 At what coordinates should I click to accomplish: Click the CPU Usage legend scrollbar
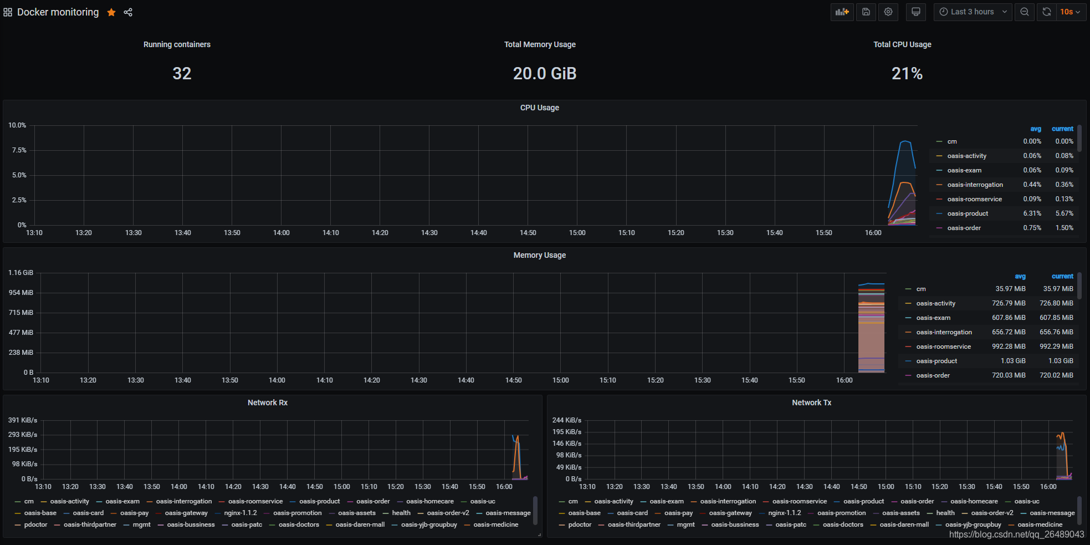coord(1079,139)
